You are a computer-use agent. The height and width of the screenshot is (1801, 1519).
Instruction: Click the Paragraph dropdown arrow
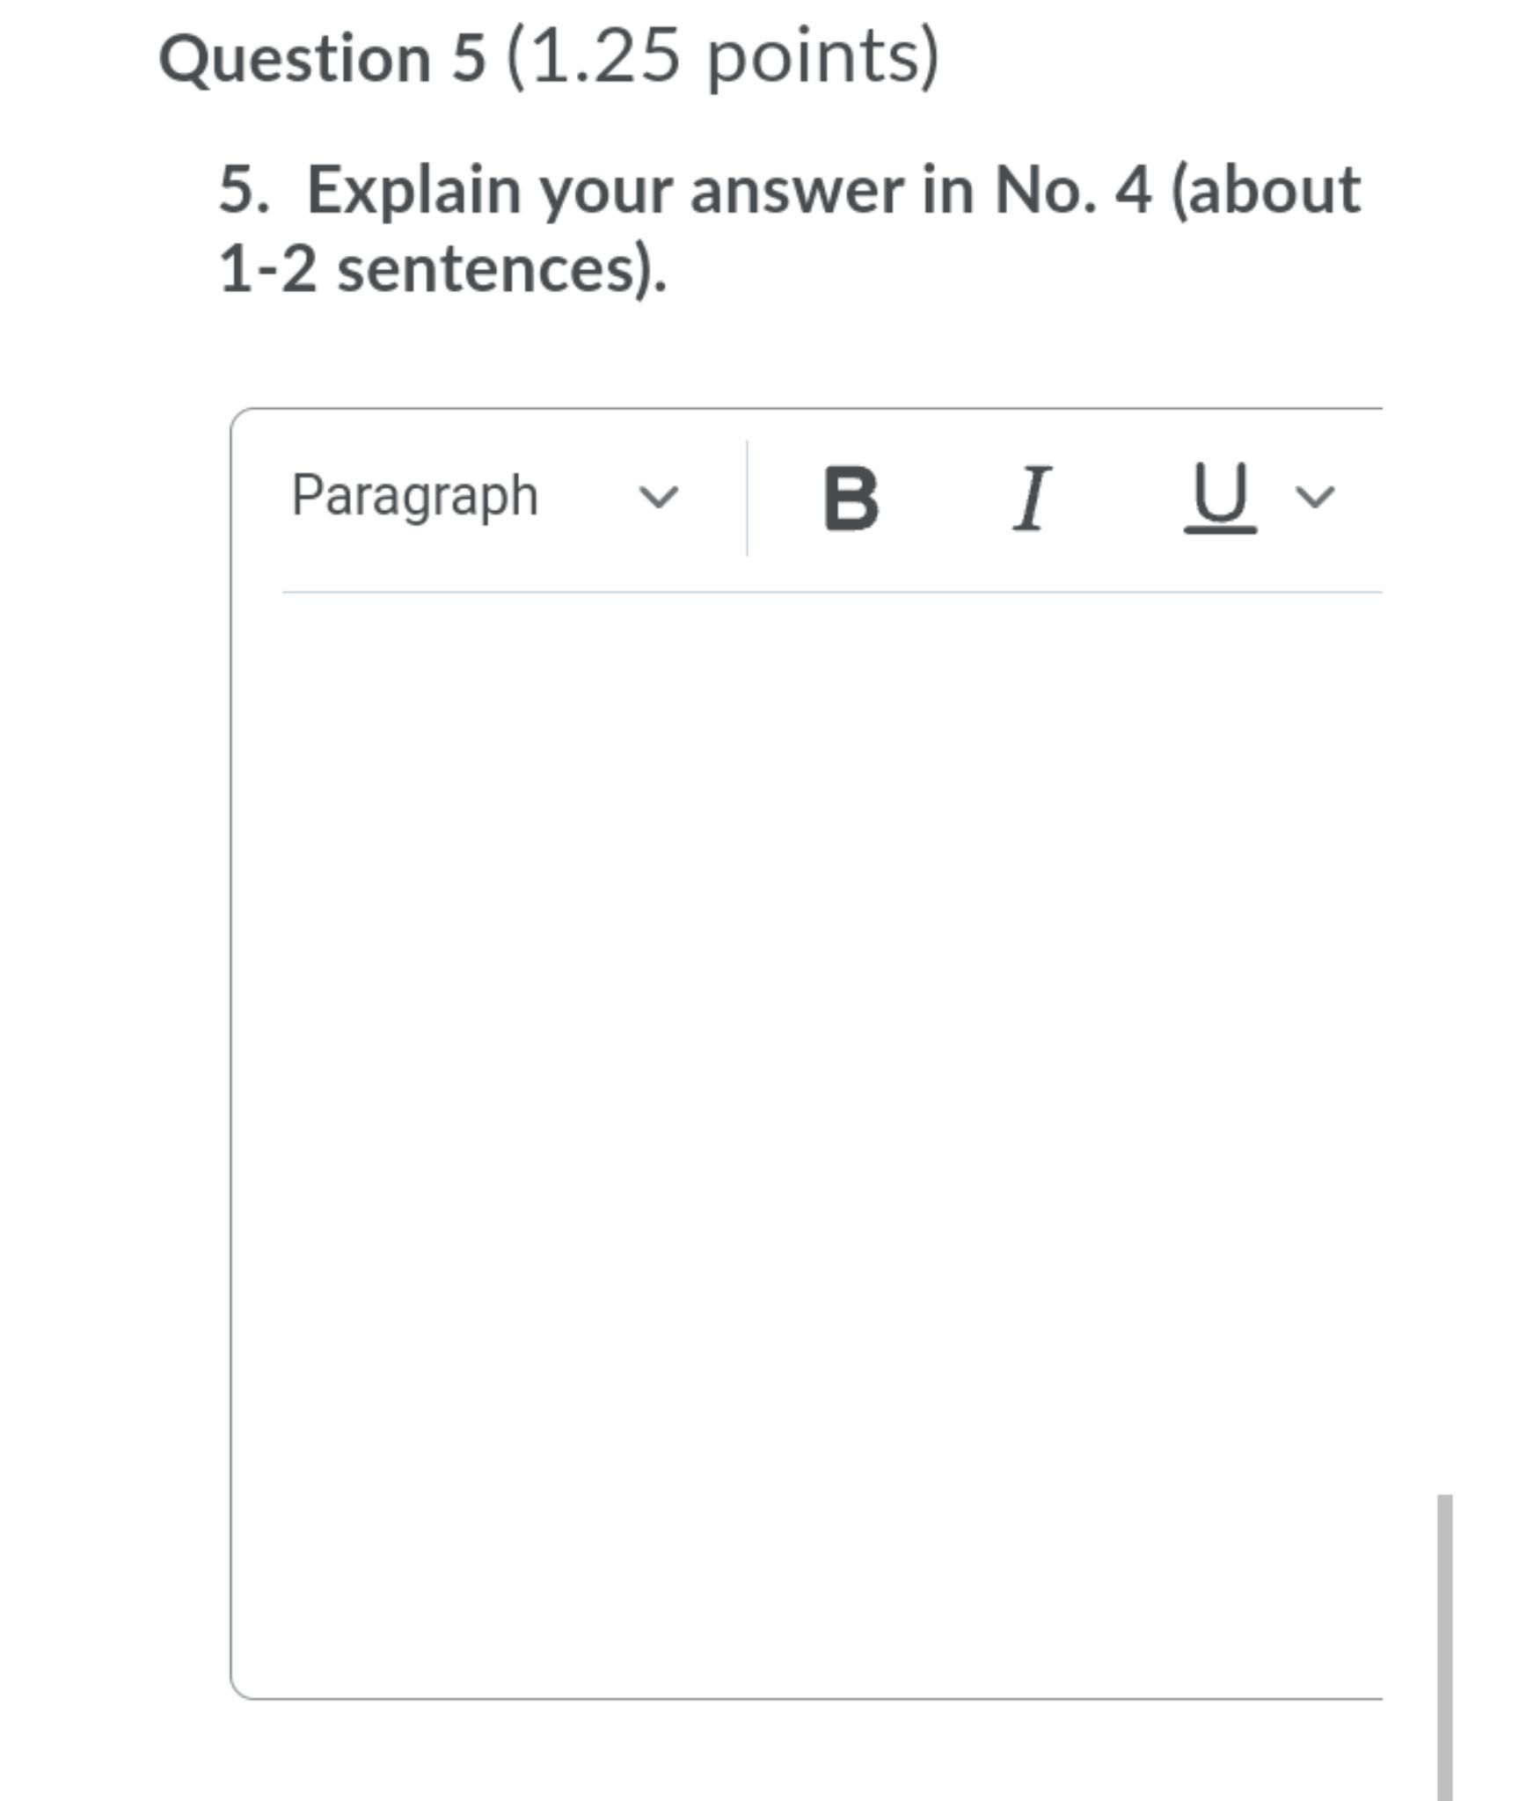(x=659, y=498)
